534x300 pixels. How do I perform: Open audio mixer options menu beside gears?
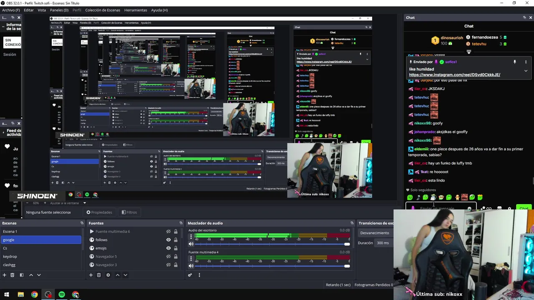tap(199, 275)
